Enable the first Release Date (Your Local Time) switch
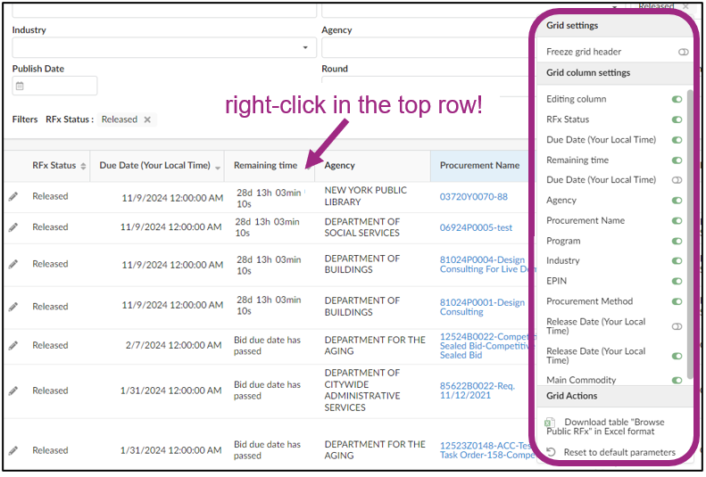This screenshot has width=706, height=477. click(x=677, y=327)
